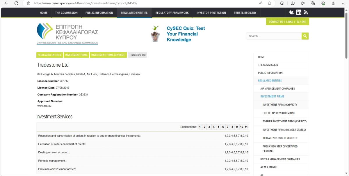Click explanation number 11 box
Viewport: 349px width, 176px height.
click(246, 127)
